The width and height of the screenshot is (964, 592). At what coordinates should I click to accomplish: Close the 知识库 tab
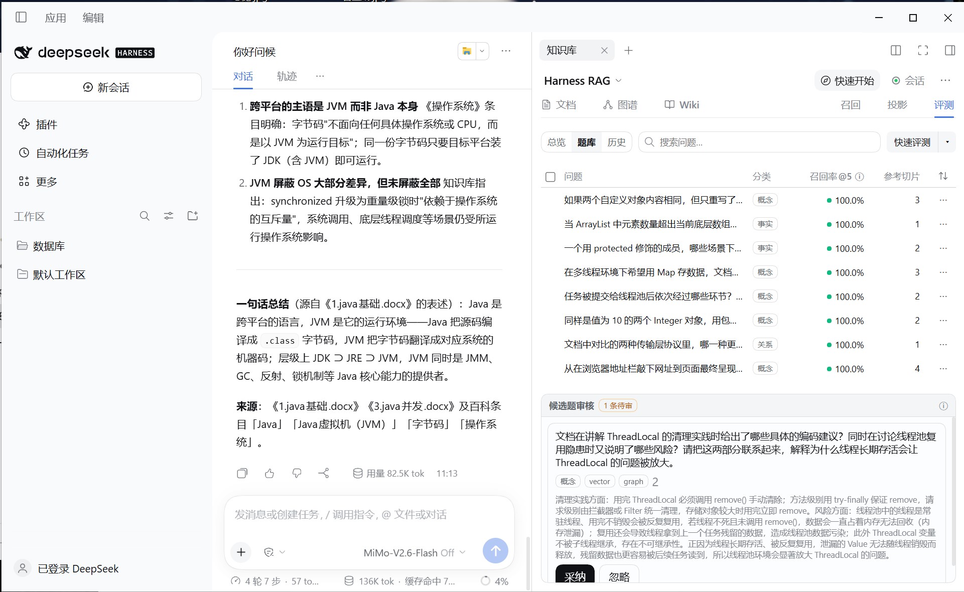click(x=604, y=50)
